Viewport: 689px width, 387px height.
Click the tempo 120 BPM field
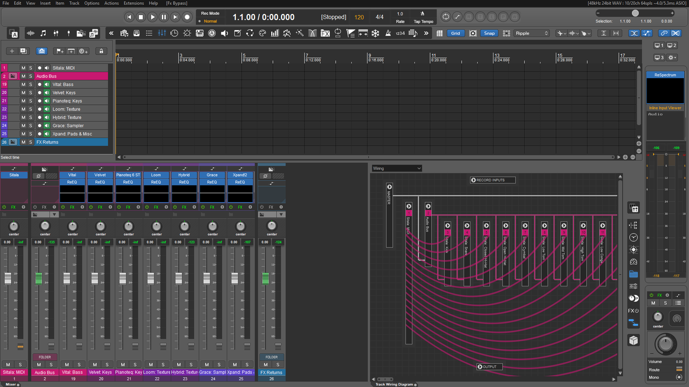point(359,17)
